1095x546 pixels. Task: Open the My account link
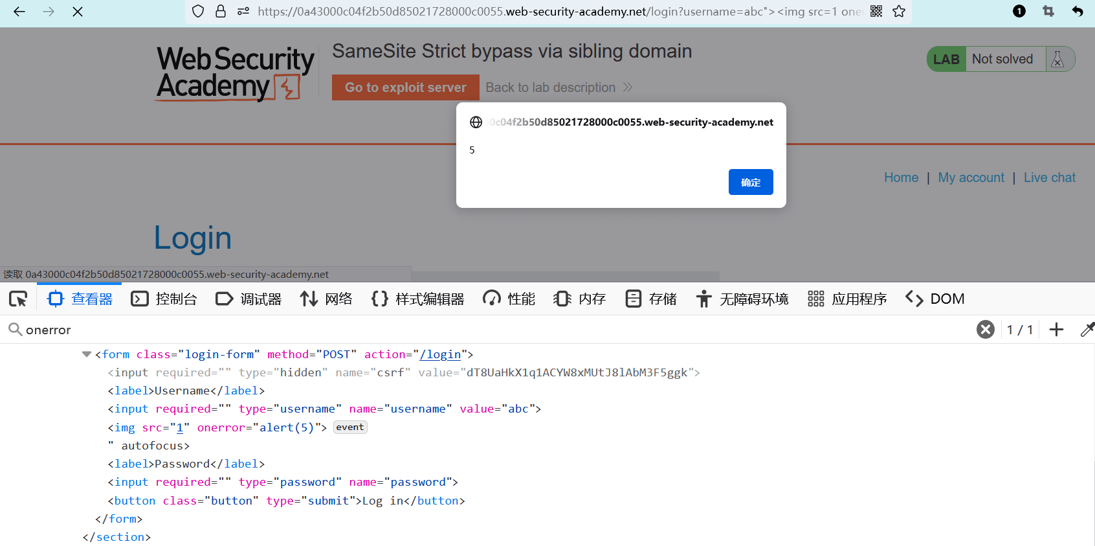(971, 177)
